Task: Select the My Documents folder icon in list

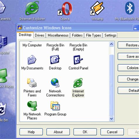Action: [x=32, y=60]
